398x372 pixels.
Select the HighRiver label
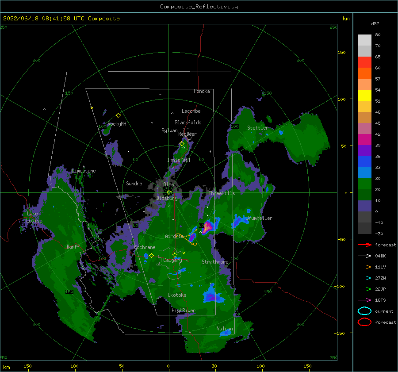coord(184,311)
